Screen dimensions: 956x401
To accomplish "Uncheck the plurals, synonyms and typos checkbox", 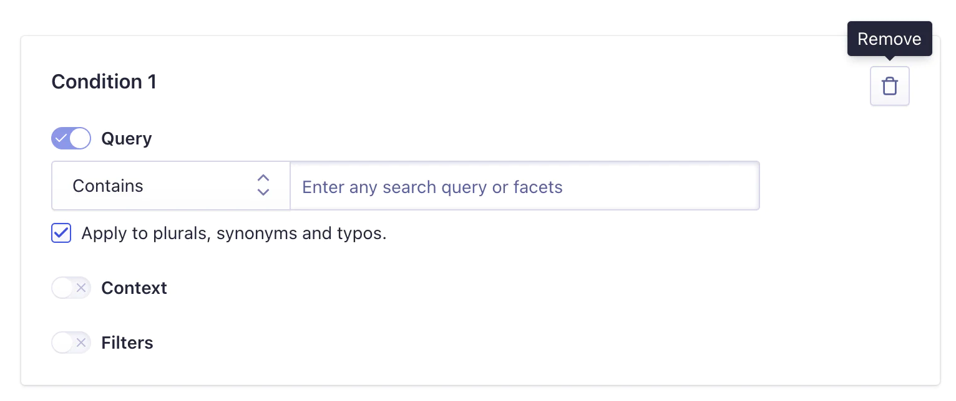I will (61, 233).
